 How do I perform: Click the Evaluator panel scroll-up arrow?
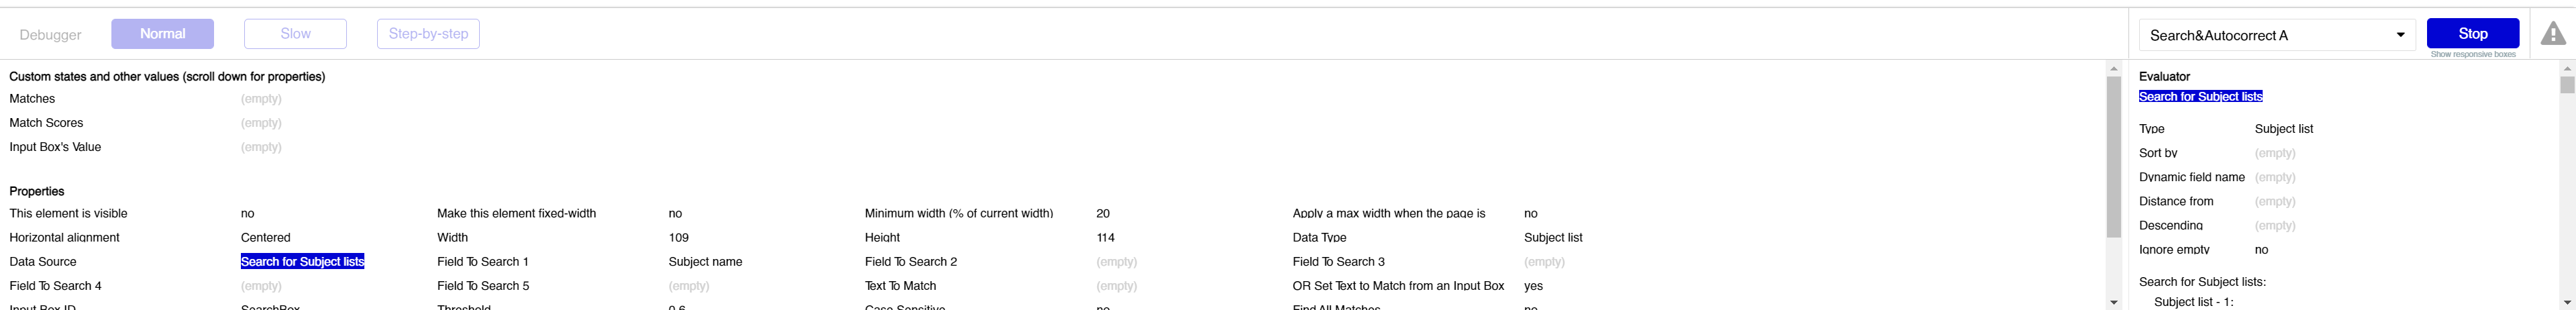2566,69
